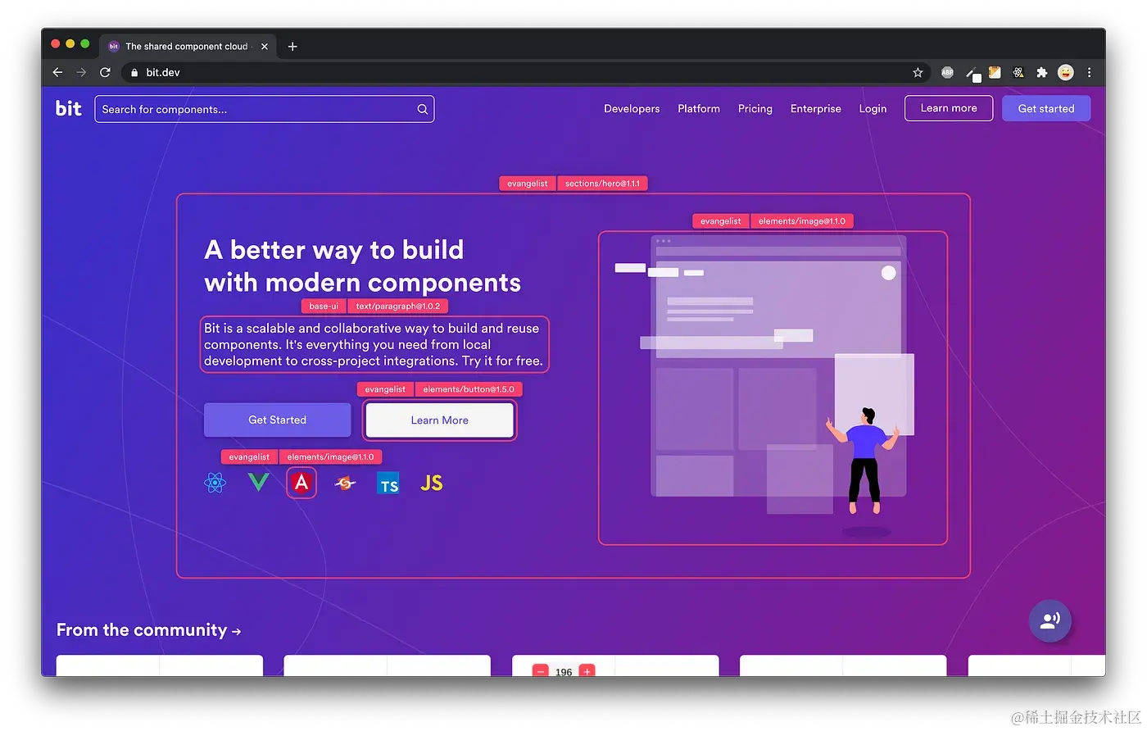Click evangelist tag above the hero section
1147x731 pixels.
click(528, 184)
